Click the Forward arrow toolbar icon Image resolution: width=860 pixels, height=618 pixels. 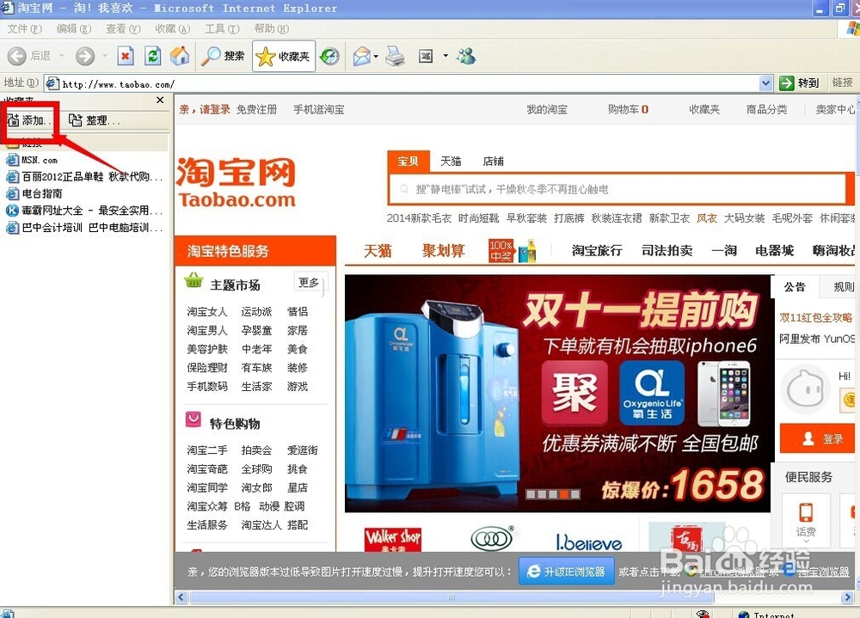[x=85, y=55]
